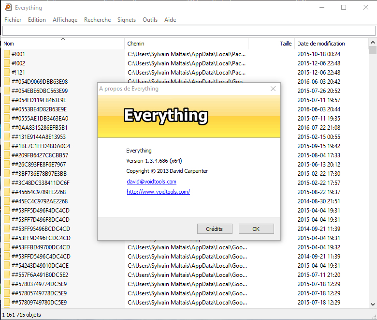
Task: Open the Recherche menu
Action: click(x=97, y=20)
